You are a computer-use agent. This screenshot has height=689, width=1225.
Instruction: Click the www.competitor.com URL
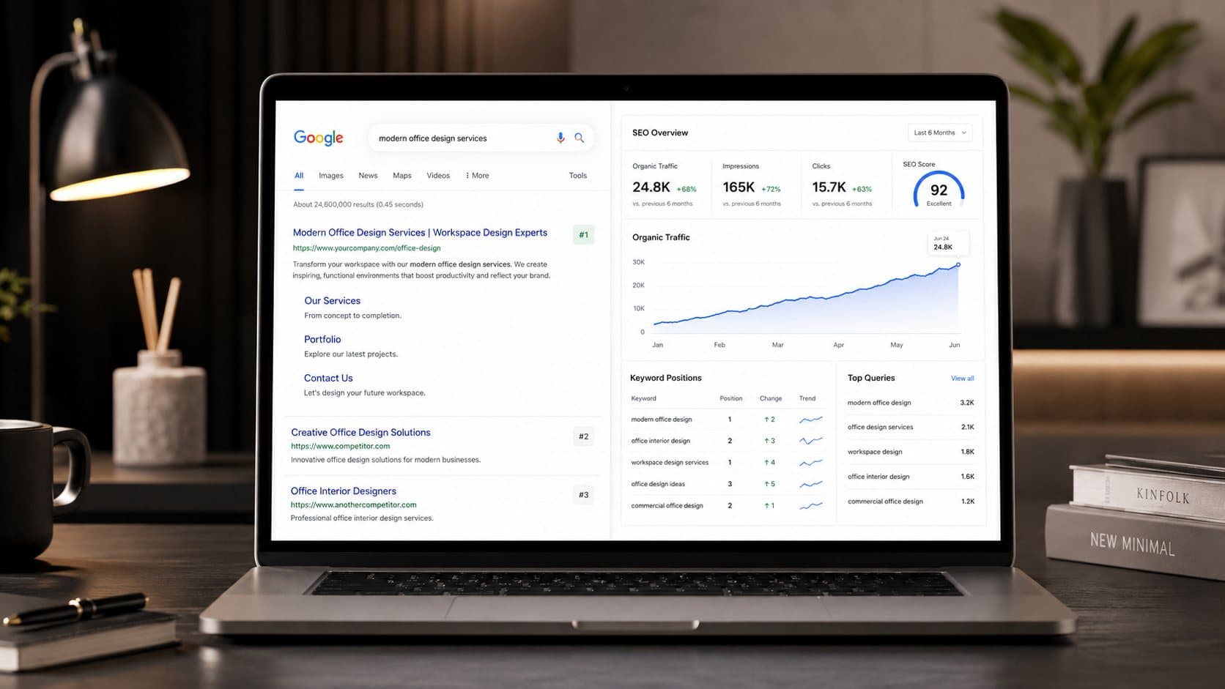coord(340,446)
